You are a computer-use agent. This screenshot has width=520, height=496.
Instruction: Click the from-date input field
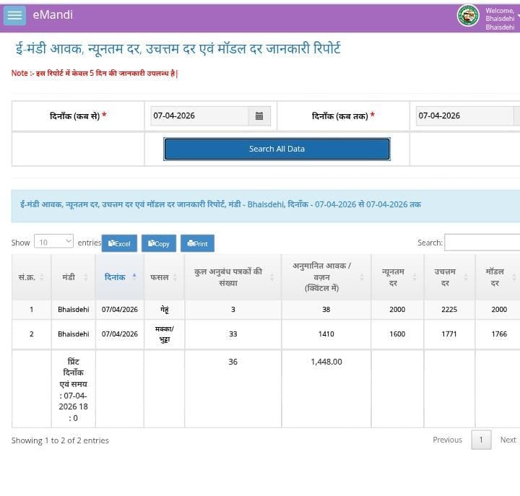tap(199, 116)
